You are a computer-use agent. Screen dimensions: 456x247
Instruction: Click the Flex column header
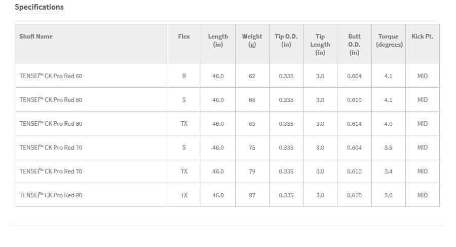tap(184, 37)
